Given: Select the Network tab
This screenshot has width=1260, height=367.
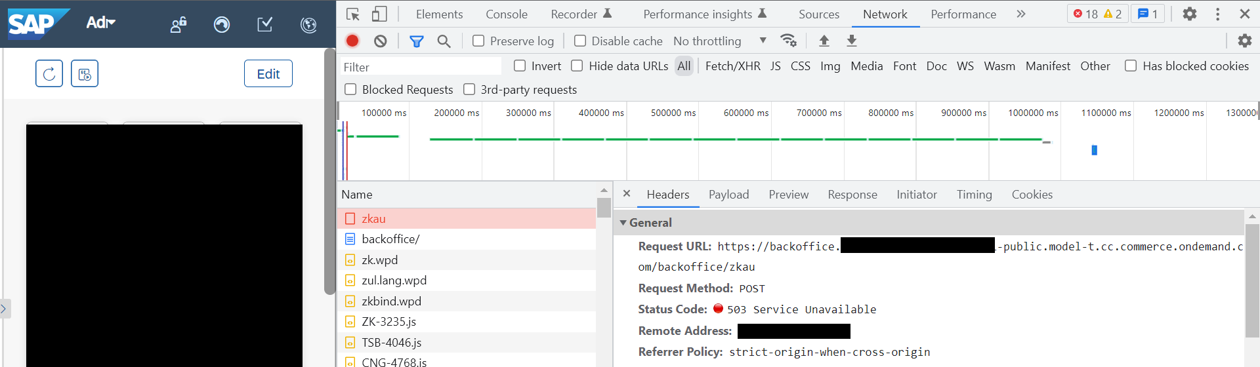Looking at the screenshot, I should [x=885, y=14].
